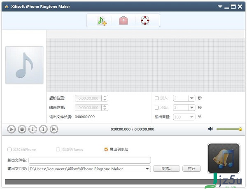The image size is (247, 189).
Task: Expand the output folder path dropdown
Action: coord(147,169)
